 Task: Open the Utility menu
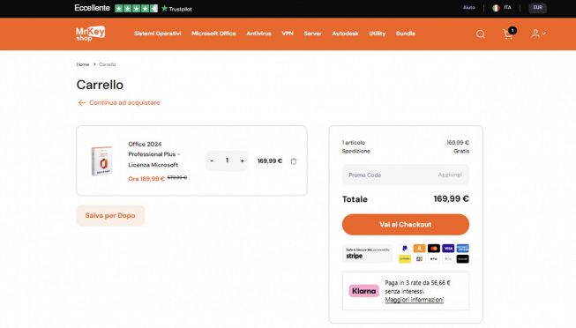click(378, 34)
